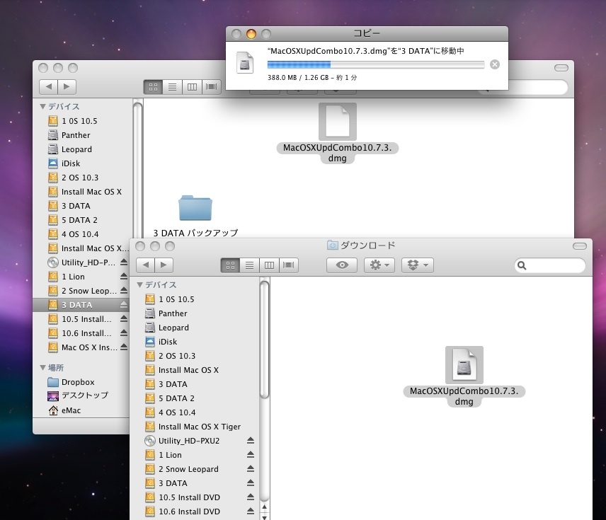
Task: Open the 3 DATA バックアップ folder
Action: point(195,207)
